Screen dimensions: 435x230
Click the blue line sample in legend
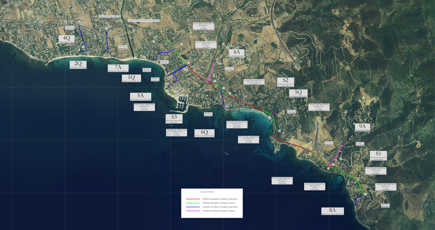point(192,207)
